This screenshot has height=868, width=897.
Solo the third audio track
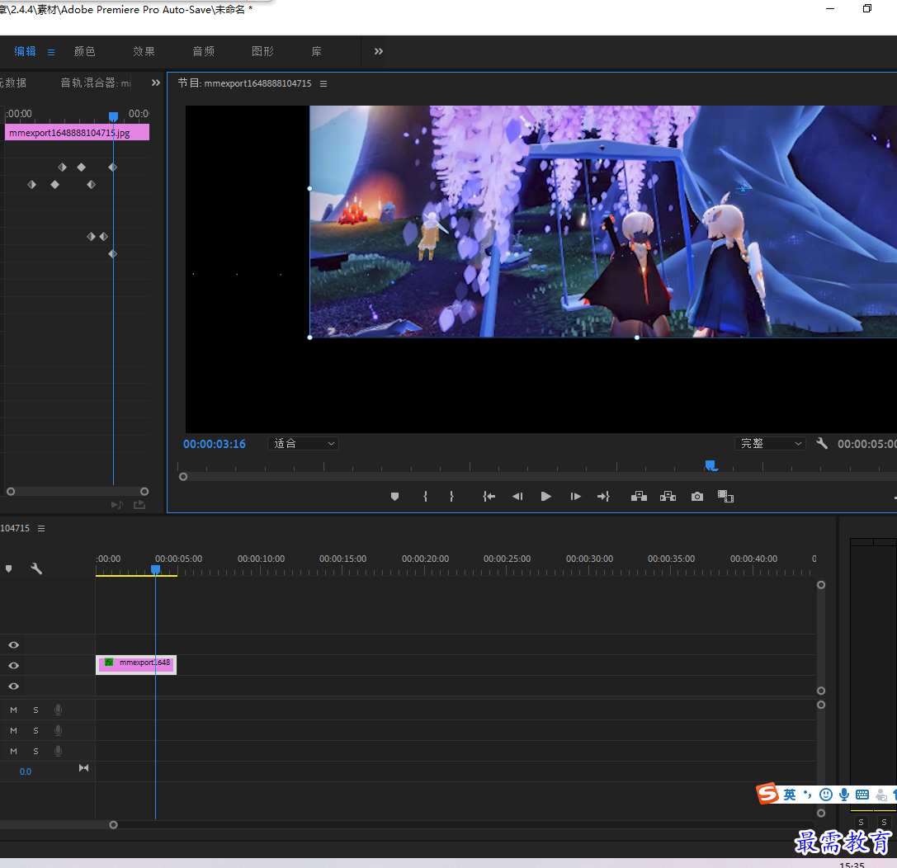pyautogui.click(x=35, y=751)
